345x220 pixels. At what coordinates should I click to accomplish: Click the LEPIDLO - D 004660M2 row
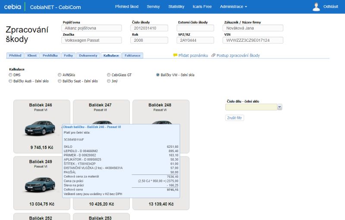tap(121, 151)
